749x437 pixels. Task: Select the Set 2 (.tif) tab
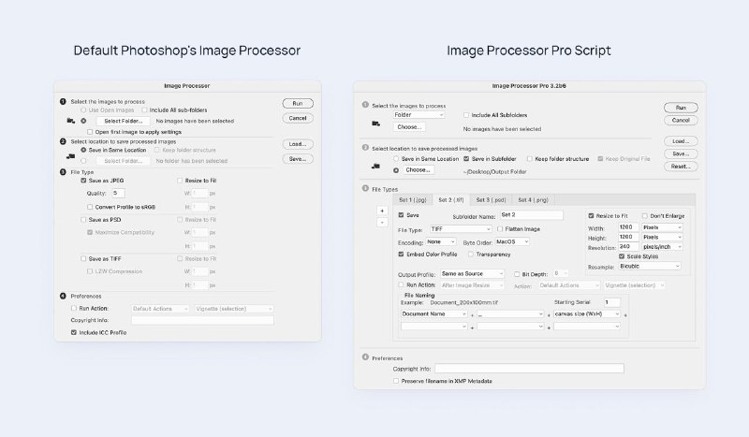coord(451,200)
